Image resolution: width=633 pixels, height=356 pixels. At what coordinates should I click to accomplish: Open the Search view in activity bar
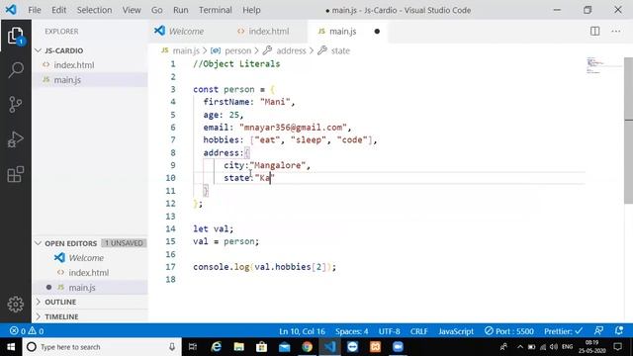click(x=16, y=69)
